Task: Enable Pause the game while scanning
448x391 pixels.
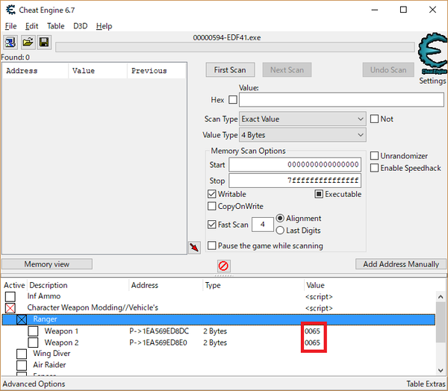Action: [x=212, y=245]
